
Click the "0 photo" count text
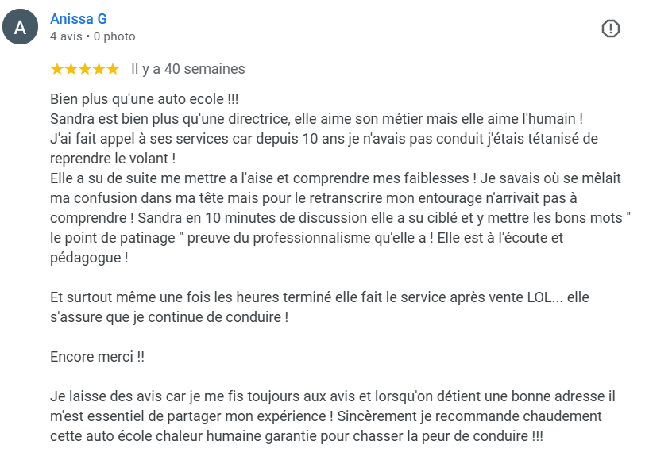click(114, 36)
